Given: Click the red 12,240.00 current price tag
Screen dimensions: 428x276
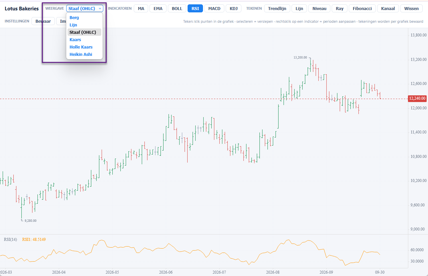Looking at the screenshot, I should coord(417,98).
